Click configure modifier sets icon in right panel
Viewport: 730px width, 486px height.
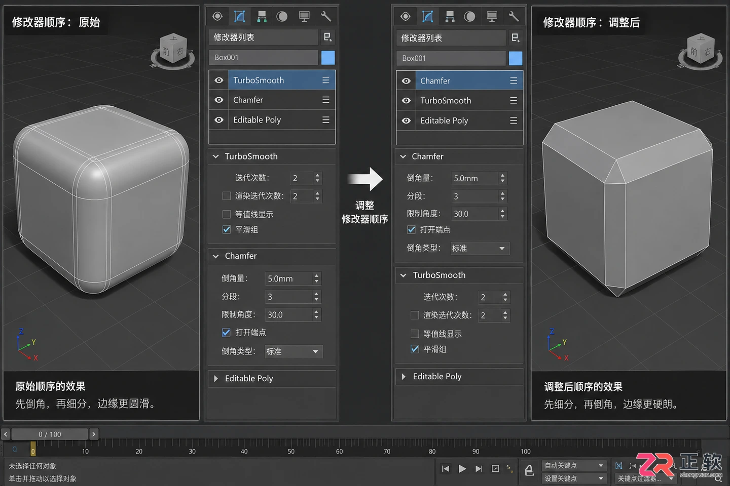pyautogui.click(x=515, y=38)
